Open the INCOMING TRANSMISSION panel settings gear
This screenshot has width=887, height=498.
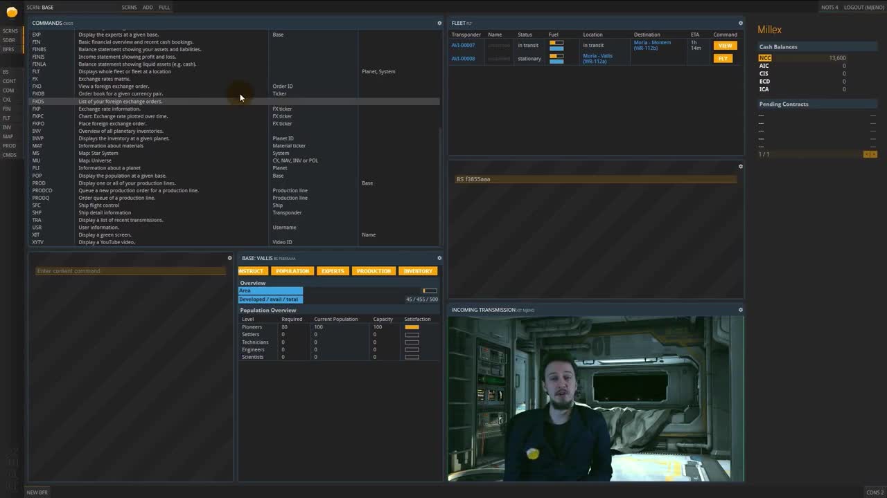tap(740, 309)
